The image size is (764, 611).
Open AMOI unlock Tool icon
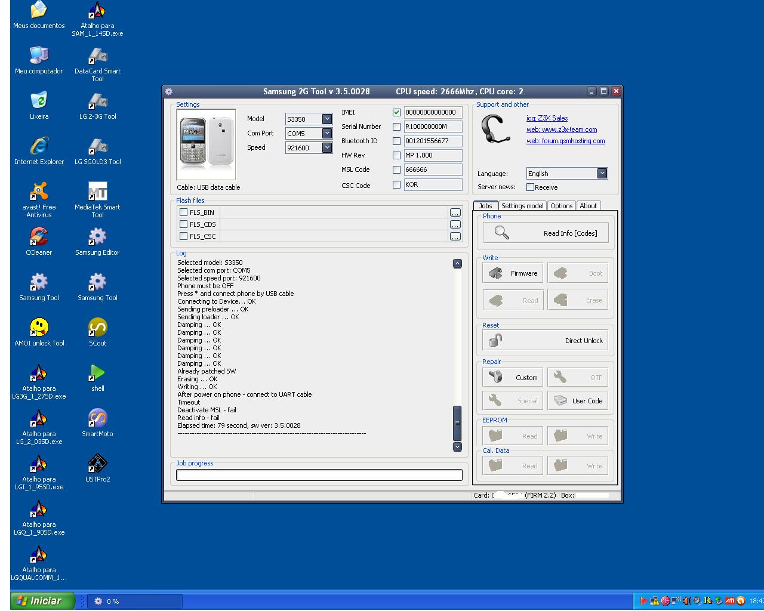click(x=39, y=332)
